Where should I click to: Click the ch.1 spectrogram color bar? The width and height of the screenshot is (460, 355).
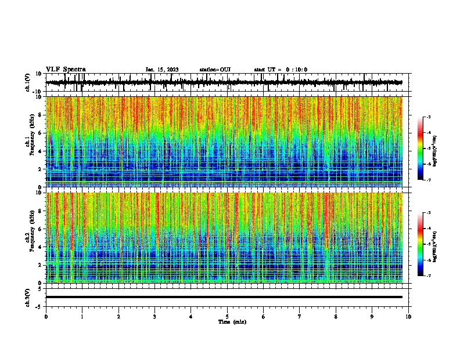click(421, 148)
